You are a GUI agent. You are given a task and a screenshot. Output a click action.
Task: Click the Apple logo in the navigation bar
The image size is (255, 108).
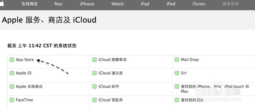[x=2, y=3]
